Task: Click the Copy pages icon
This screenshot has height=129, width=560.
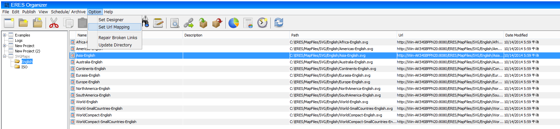Action: tap(68, 23)
